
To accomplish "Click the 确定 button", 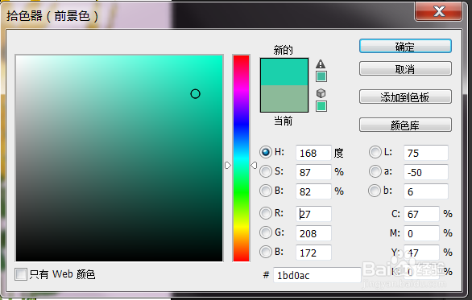I will click(x=405, y=47).
